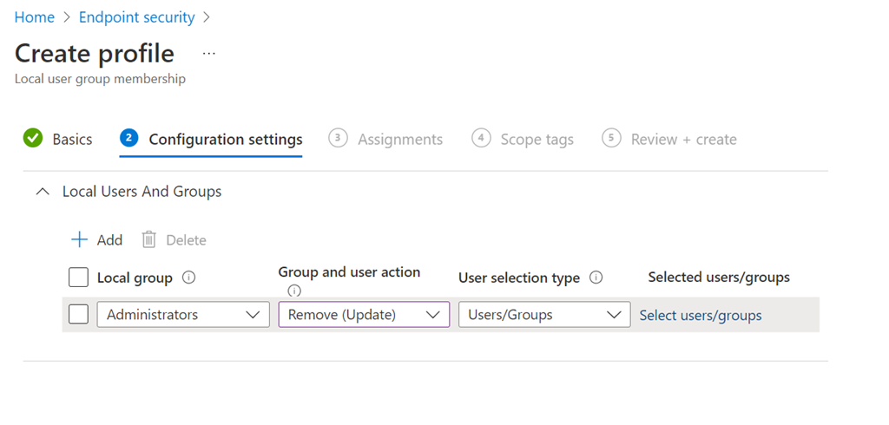Click the Select users/groups link
The image size is (889, 425).
coord(701,316)
